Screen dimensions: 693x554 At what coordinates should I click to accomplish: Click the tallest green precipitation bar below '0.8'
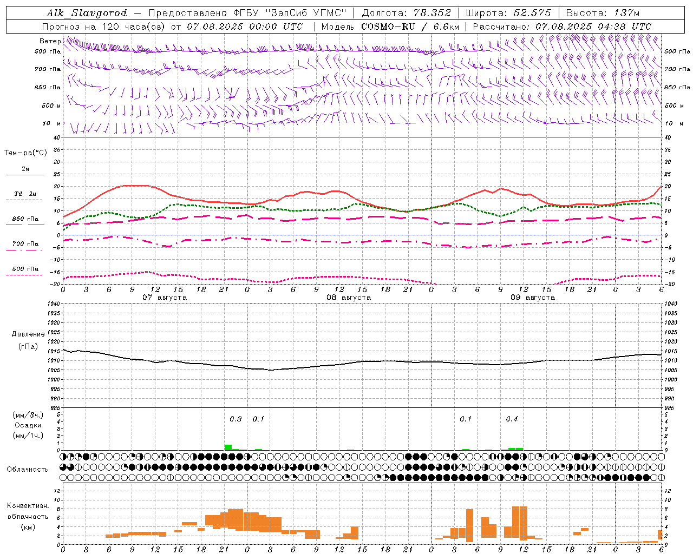228,447
